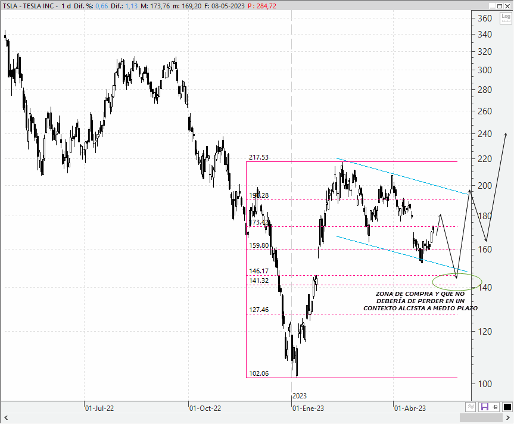Open the black background color swatch

pyautogui.click(x=507, y=407)
